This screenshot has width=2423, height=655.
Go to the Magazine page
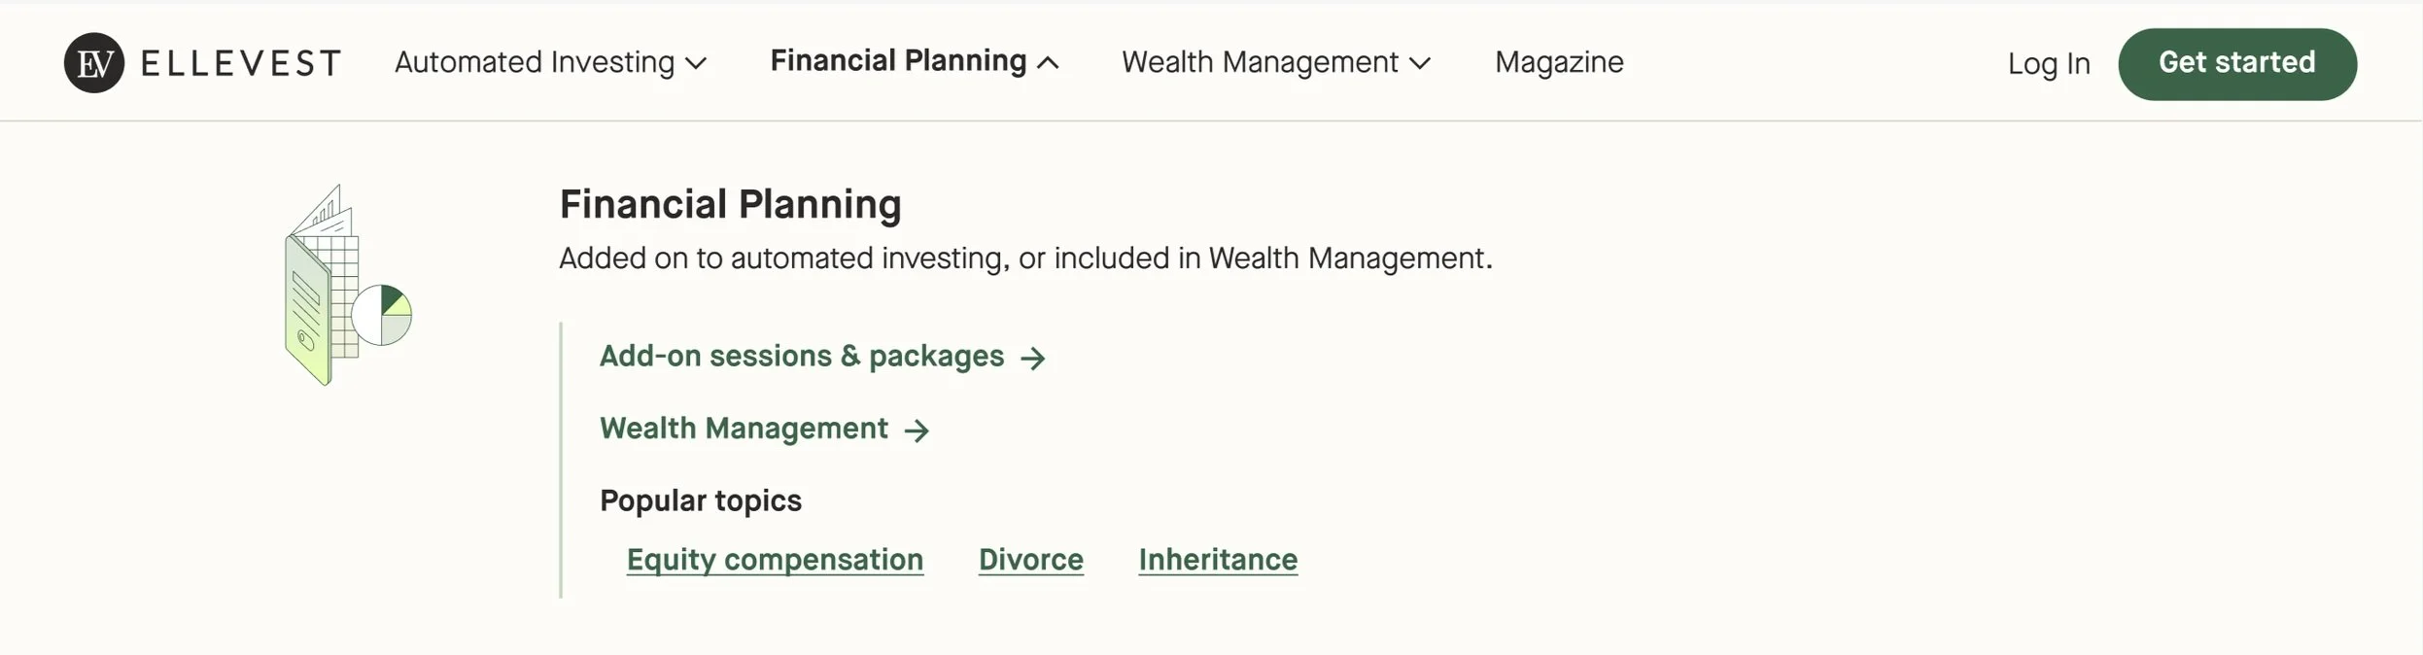coord(1559,62)
